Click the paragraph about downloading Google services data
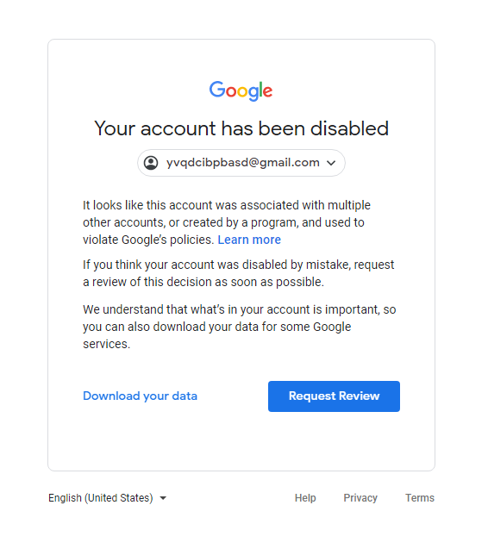The height and width of the screenshot is (555, 488). click(240, 327)
